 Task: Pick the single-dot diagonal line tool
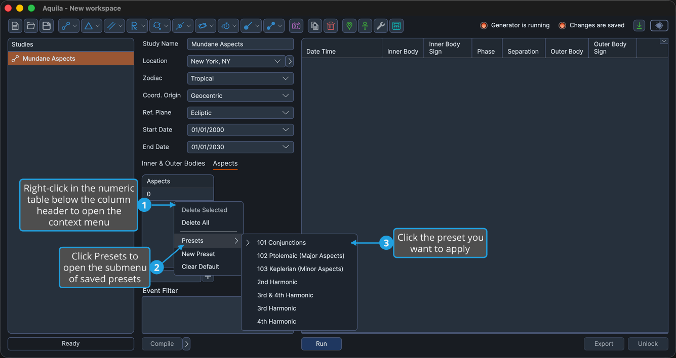(x=251, y=26)
